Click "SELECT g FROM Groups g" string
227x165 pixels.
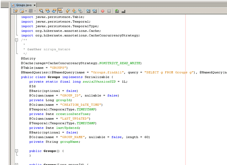[x=169, y=72]
